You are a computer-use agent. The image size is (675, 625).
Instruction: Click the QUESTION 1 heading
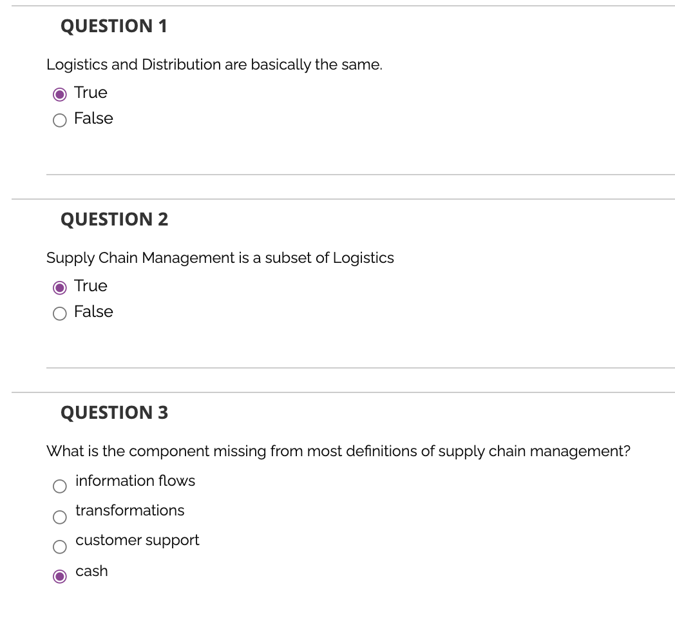point(114,27)
